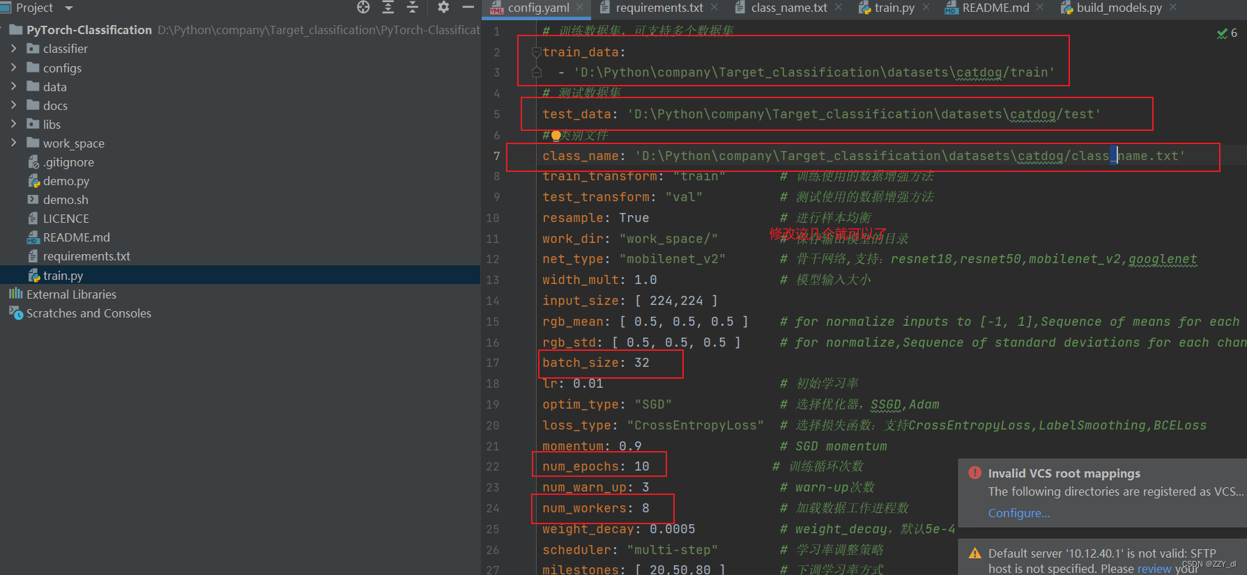
Task: Switch to README.md editor tab
Action: click(995, 8)
